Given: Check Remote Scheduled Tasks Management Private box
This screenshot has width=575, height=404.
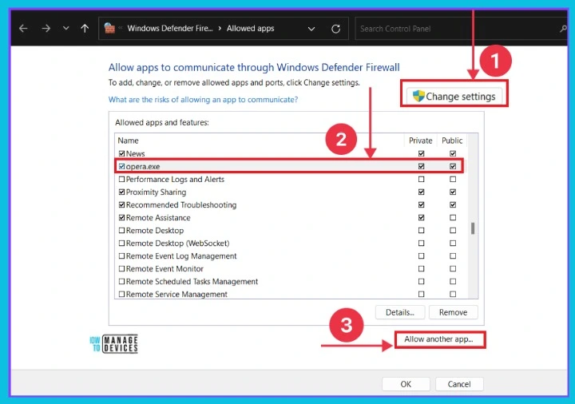Looking at the screenshot, I should pos(421,282).
